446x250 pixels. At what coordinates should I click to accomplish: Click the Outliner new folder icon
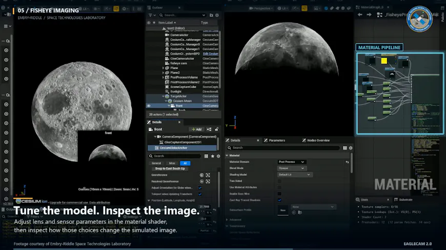[211, 15]
